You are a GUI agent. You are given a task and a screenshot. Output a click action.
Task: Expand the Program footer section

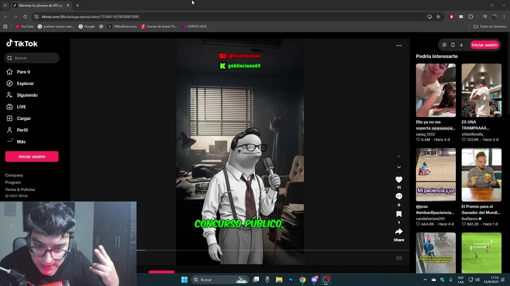13,182
